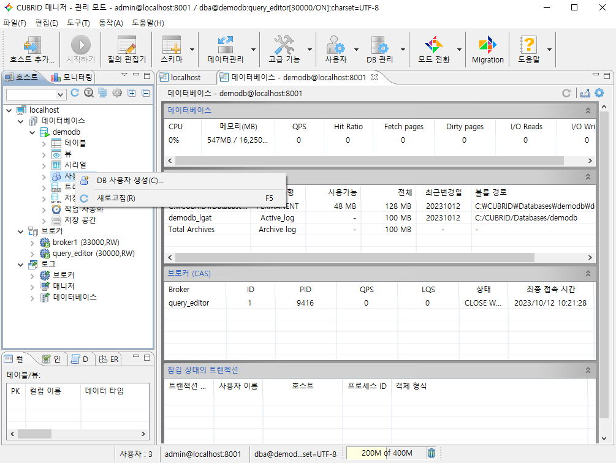Screen dimensions: 616x463
Task: Collapse the 로그 tree group
Action: pos(20,265)
